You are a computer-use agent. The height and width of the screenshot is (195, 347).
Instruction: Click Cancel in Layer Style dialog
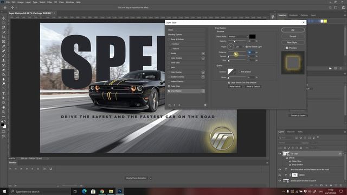point(293,36)
